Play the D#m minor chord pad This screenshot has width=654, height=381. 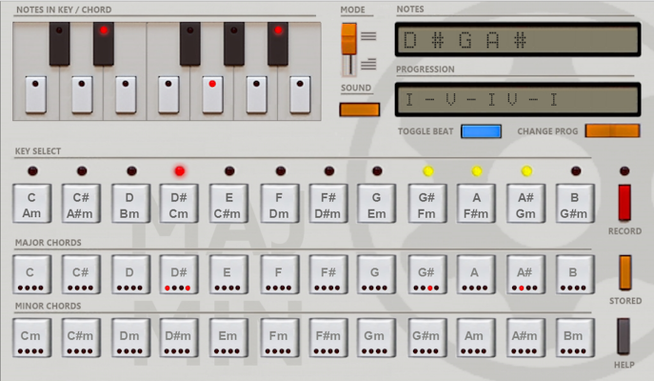[179, 338]
